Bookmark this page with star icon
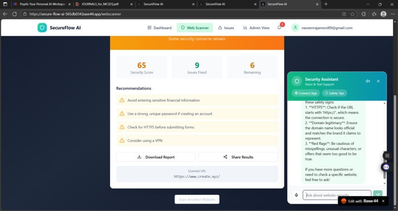This screenshot has height=211, width=398. click(x=352, y=14)
